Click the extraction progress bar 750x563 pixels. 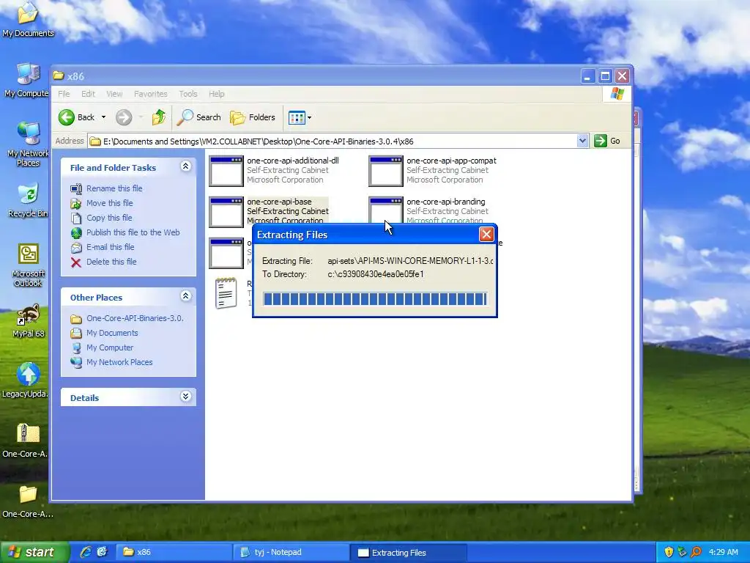pos(375,299)
